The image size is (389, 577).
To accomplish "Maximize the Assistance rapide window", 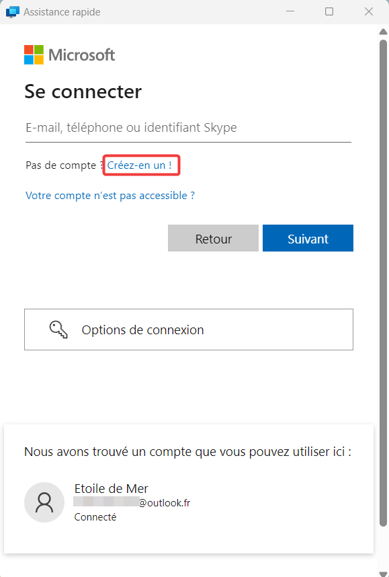I will point(329,12).
